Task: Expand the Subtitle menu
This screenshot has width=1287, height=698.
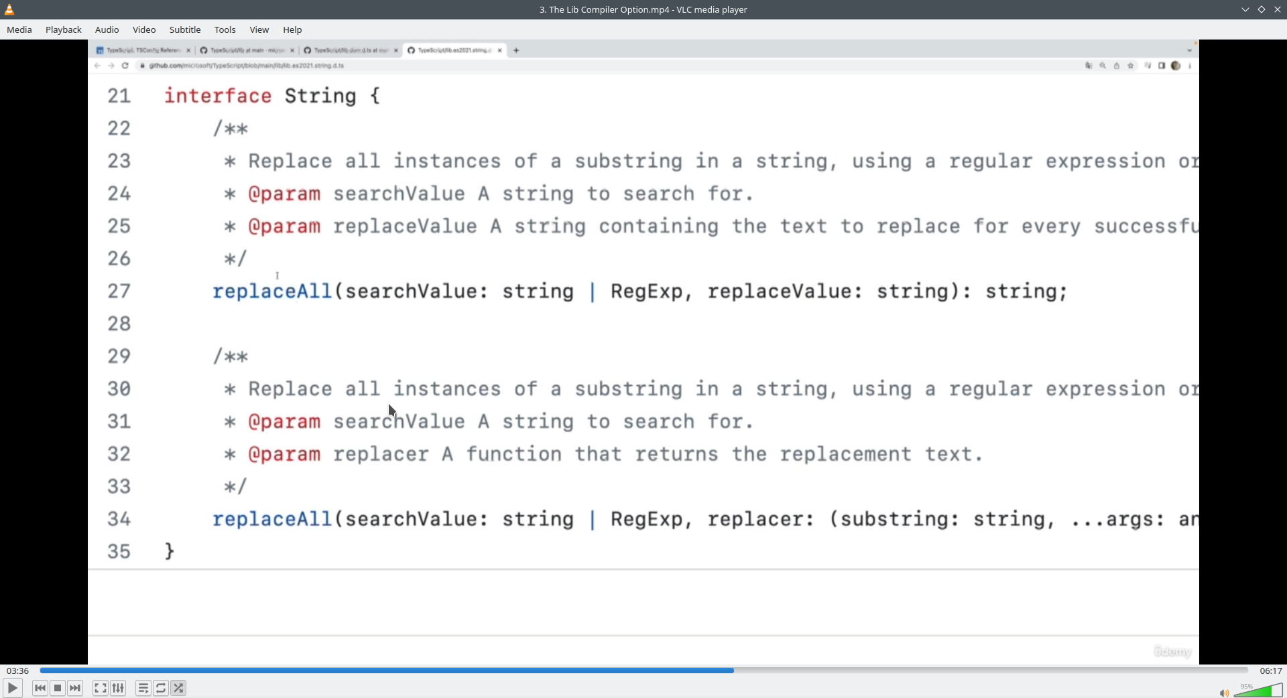Action: coord(185,29)
